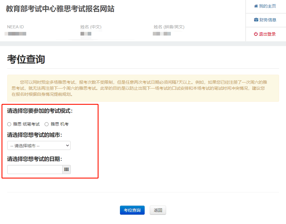Click the 考位查询 page heading

tap(26, 59)
